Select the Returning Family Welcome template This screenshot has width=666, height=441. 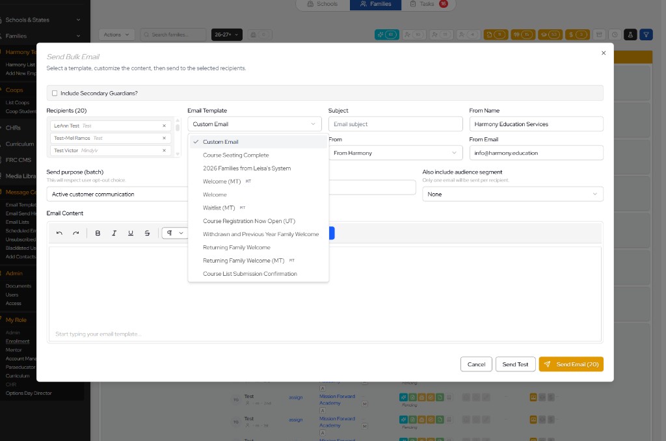point(258,247)
